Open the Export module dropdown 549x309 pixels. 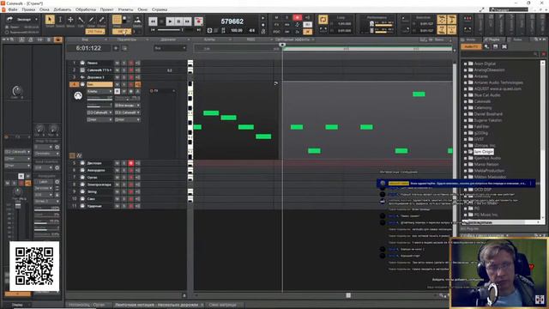36,19
